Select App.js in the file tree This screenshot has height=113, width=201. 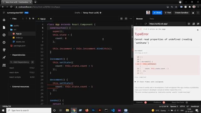pyautogui.click(x=22, y=34)
